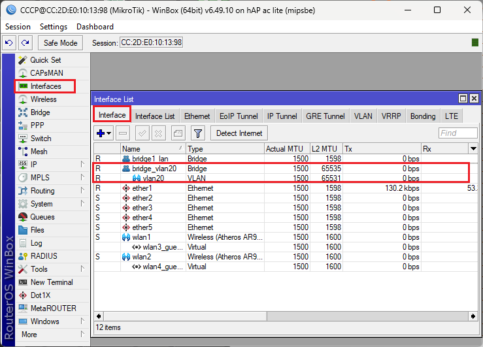Open the Settings menu
483x347 pixels.
(54, 27)
